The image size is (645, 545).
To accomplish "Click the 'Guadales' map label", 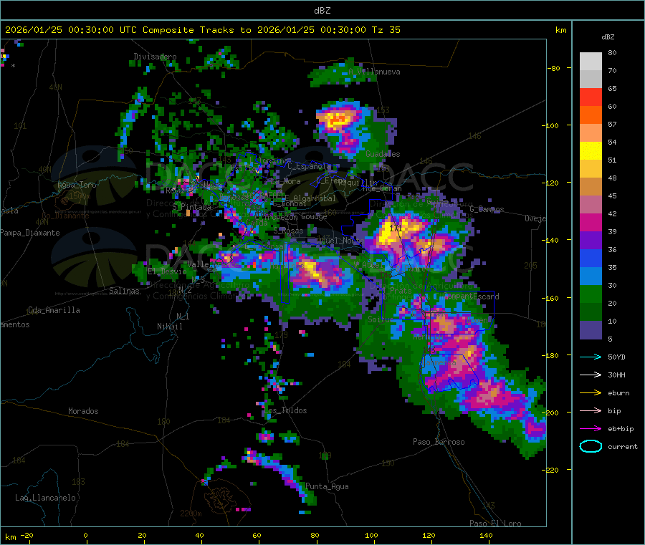I will click(383, 154).
